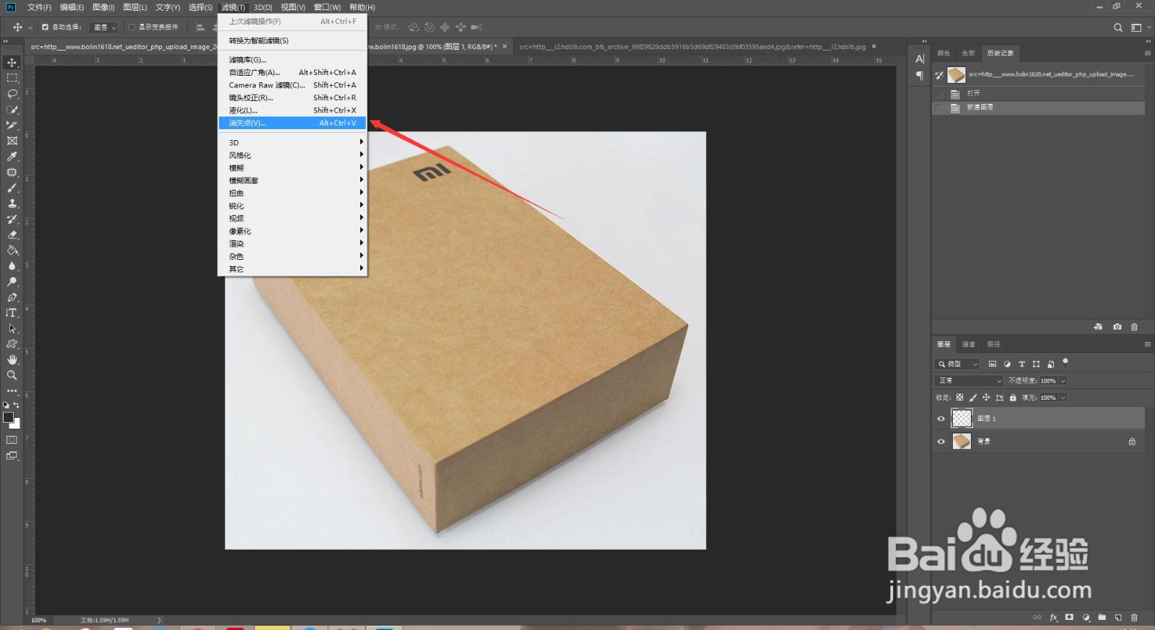The width and height of the screenshot is (1155, 630).
Task: Choose 滤镜库 Filter Gallery item
Action: tap(292, 60)
